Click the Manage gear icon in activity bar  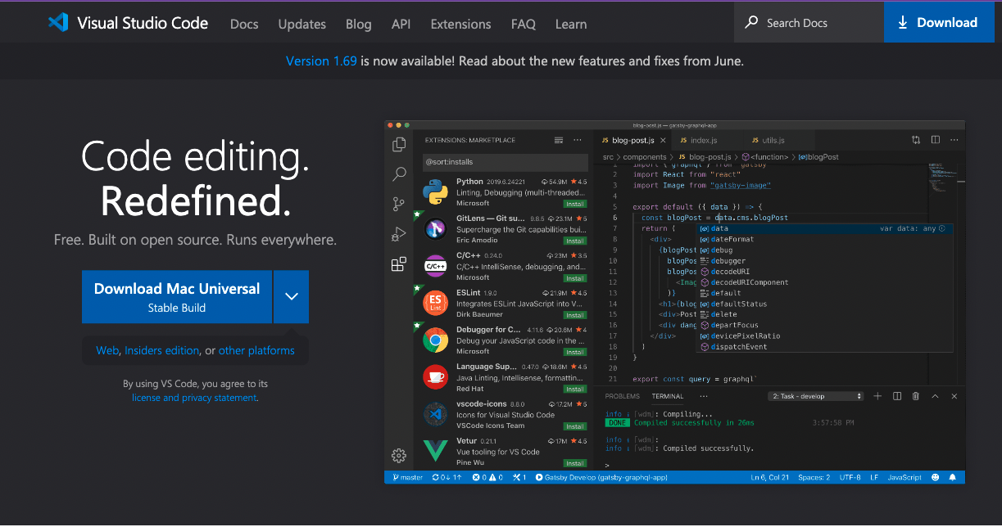pyautogui.click(x=399, y=456)
